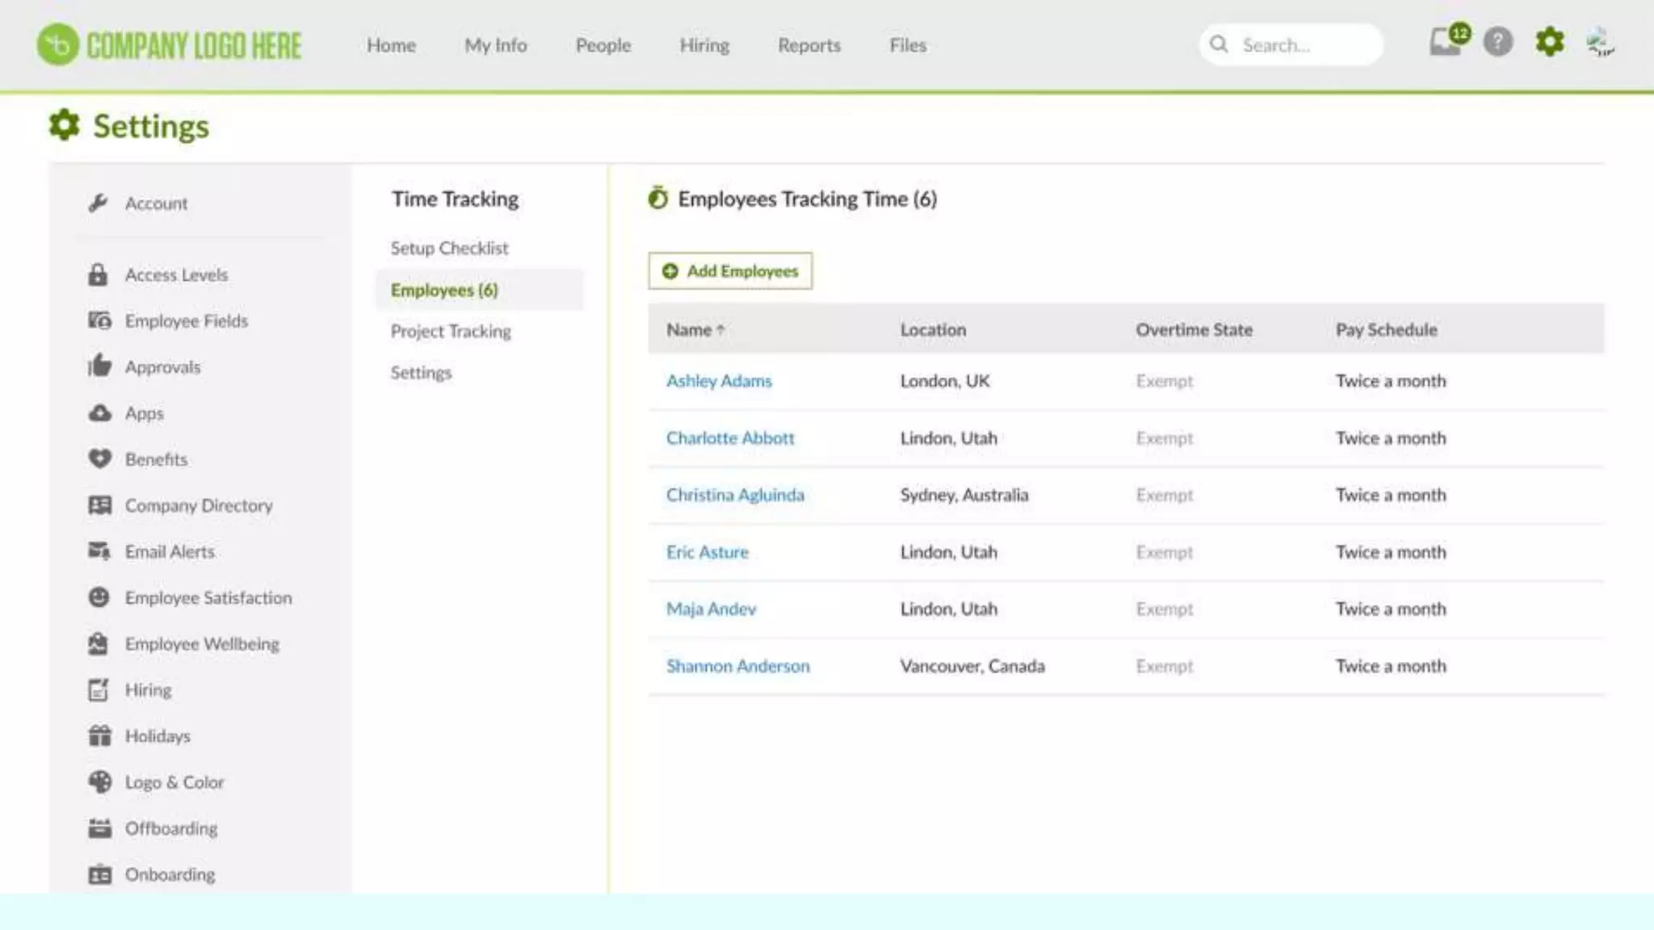Screen dimensions: 1654x930
Task: Open the settings gear icon in header
Action: [x=1549, y=42]
